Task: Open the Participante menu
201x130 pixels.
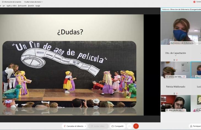Action: point(22,5)
